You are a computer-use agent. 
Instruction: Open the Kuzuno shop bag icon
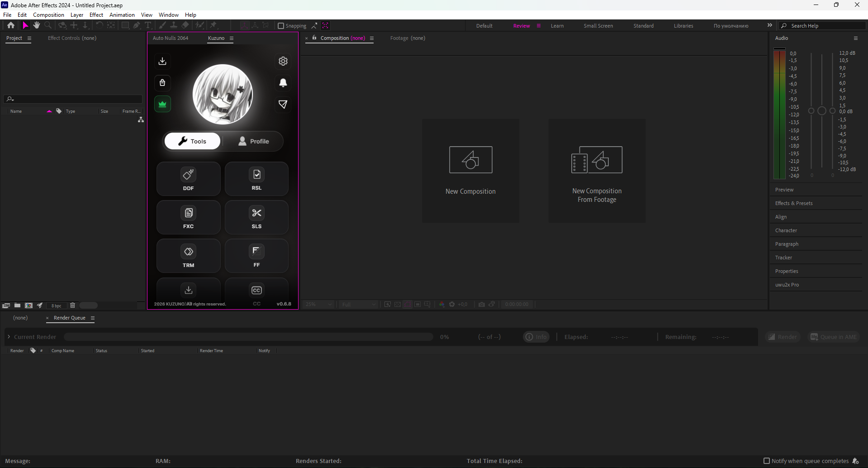point(162,83)
